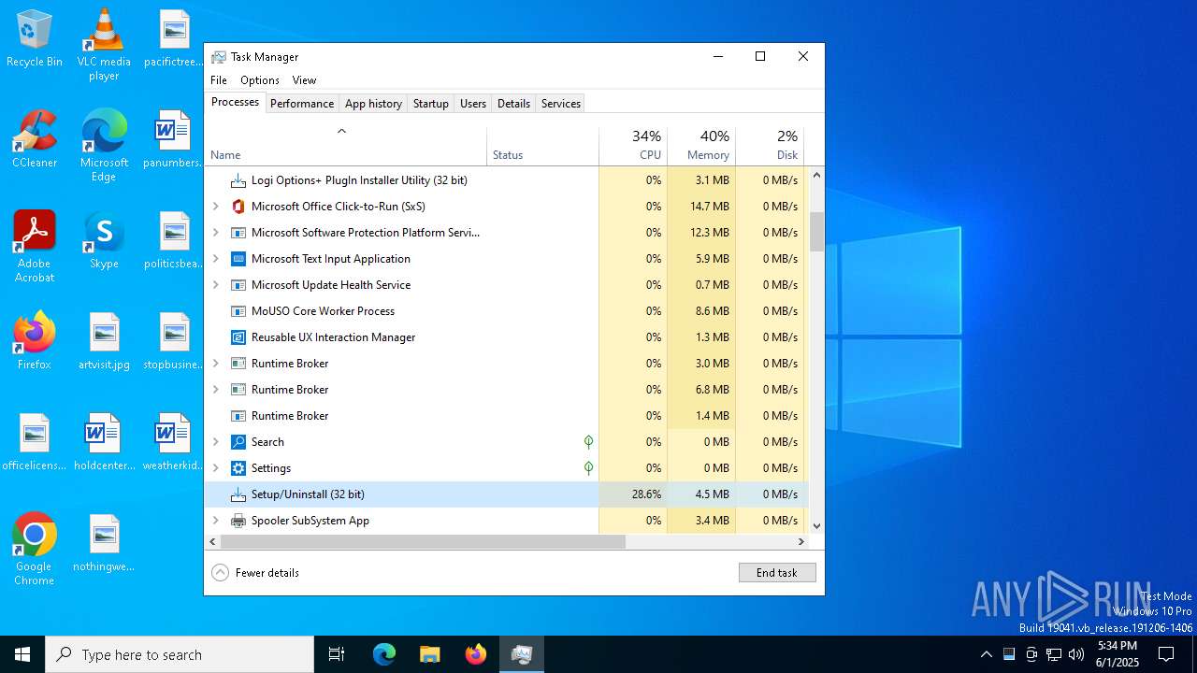Sort processes by the Memory column
Viewport: 1197px width, 673px height.
(x=701, y=145)
